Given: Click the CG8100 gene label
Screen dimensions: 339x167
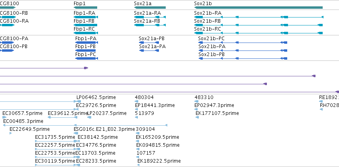Looking at the screenshot, I should tap(9, 4).
